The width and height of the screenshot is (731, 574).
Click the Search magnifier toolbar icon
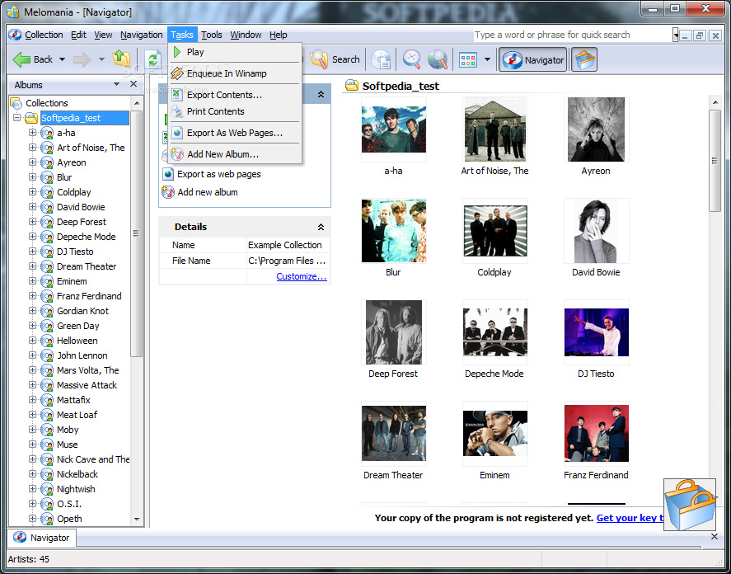(x=319, y=59)
